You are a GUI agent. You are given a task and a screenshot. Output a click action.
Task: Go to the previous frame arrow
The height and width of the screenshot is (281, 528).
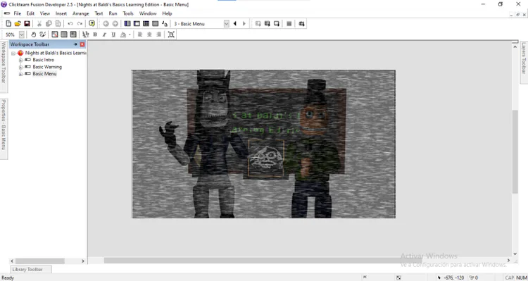234,23
